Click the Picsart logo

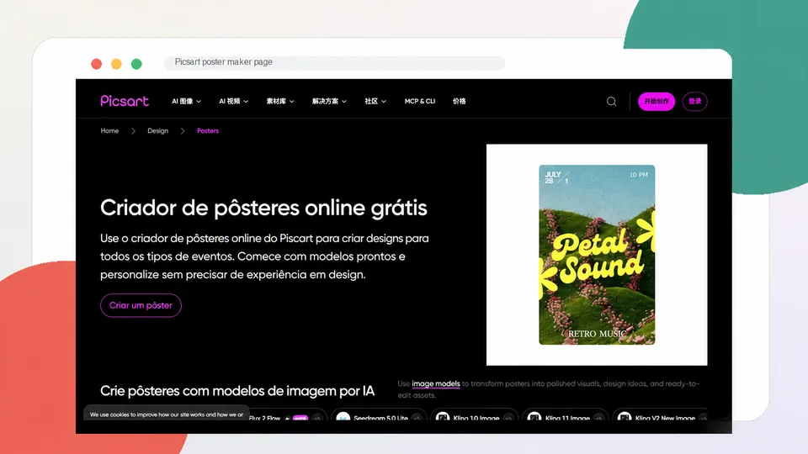point(125,101)
